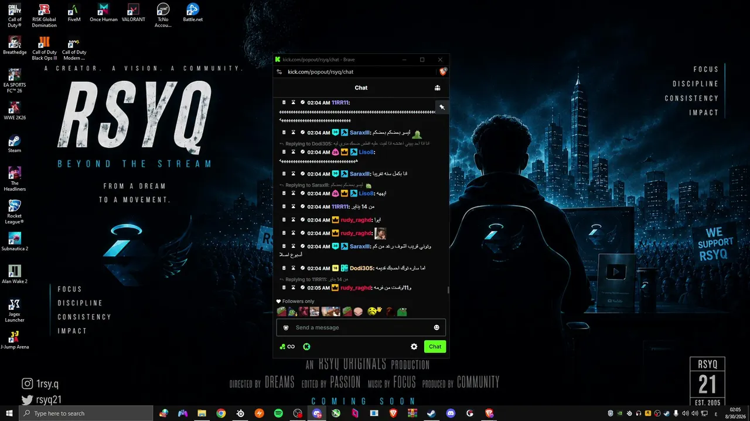Ban rudy_raghd on the 02:05 AM message
Image resolution: width=750 pixels, height=421 pixels.
pos(303,287)
